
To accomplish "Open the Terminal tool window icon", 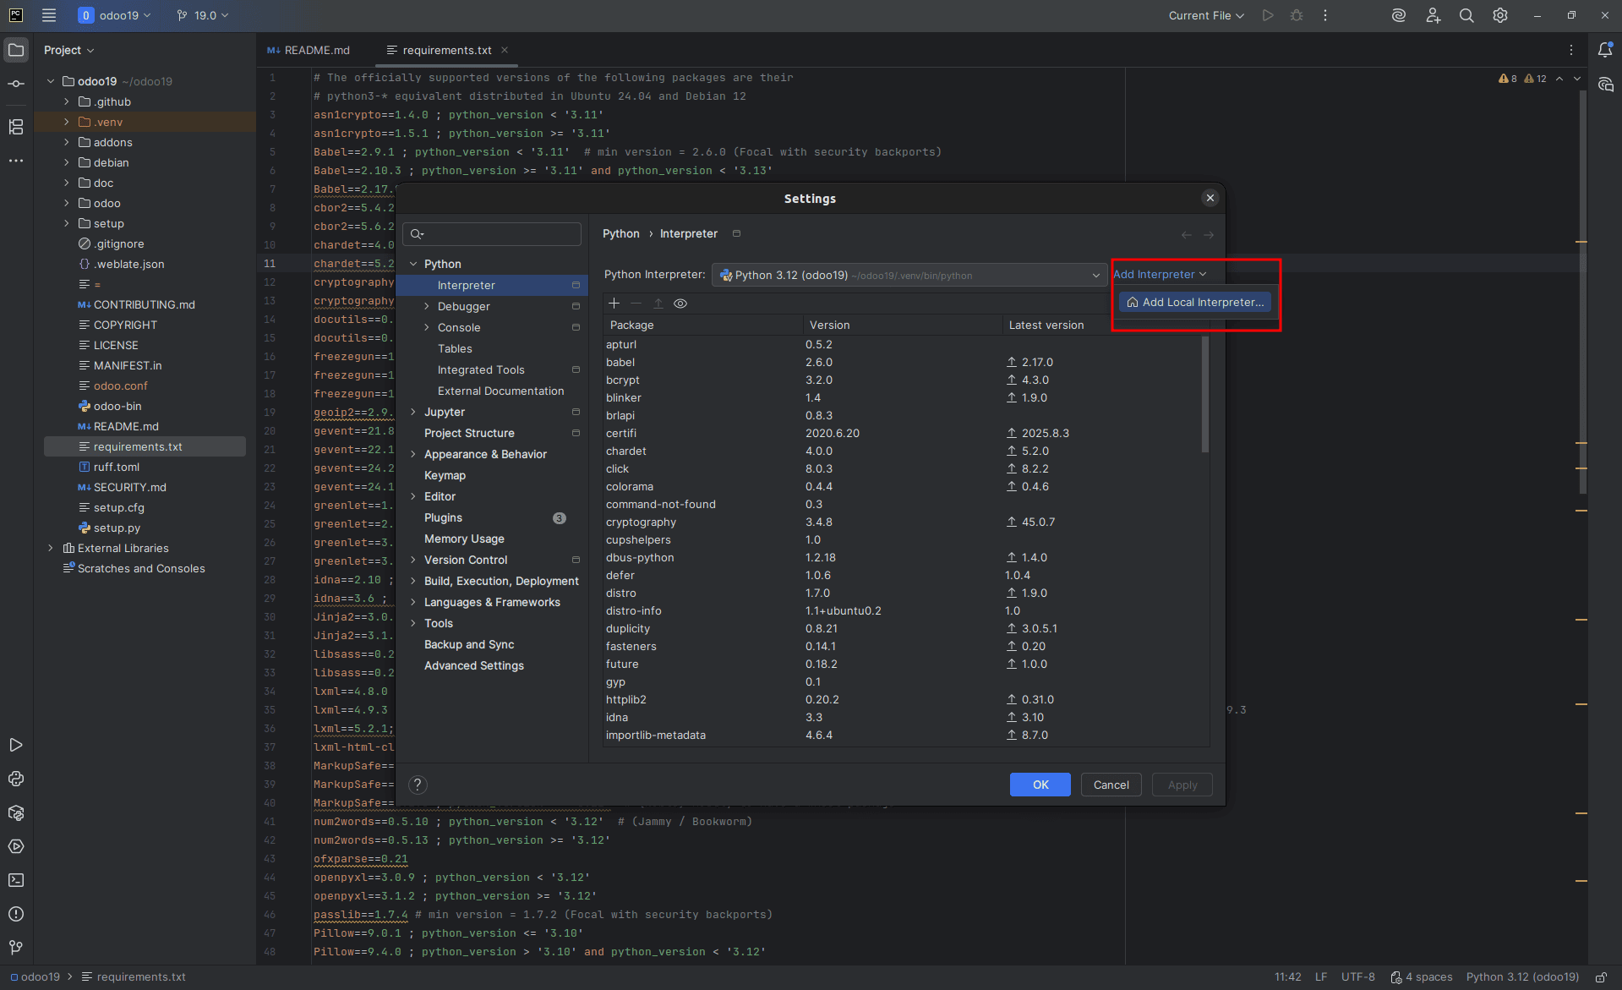I will [x=16, y=880].
